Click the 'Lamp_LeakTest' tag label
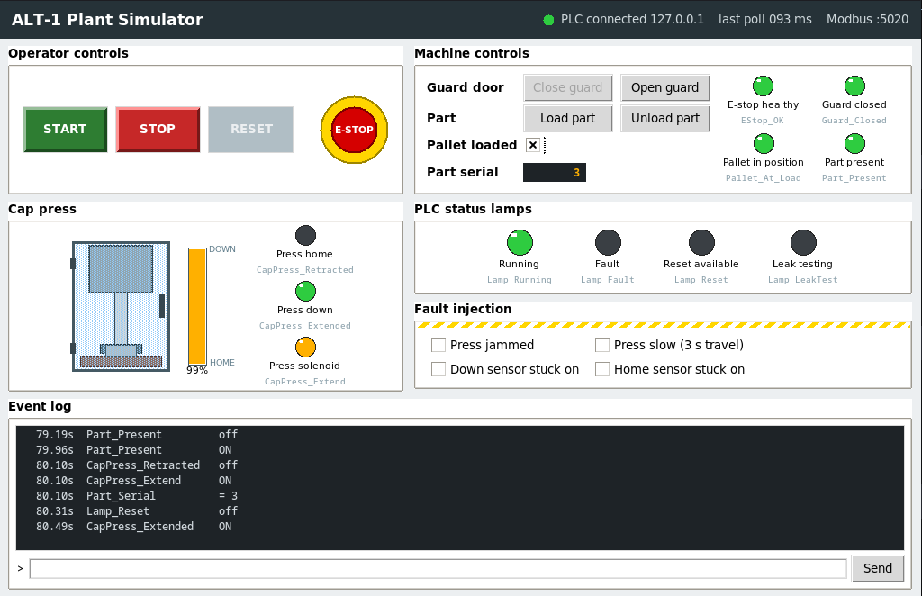This screenshot has height=596, width=922. (802, 280)
